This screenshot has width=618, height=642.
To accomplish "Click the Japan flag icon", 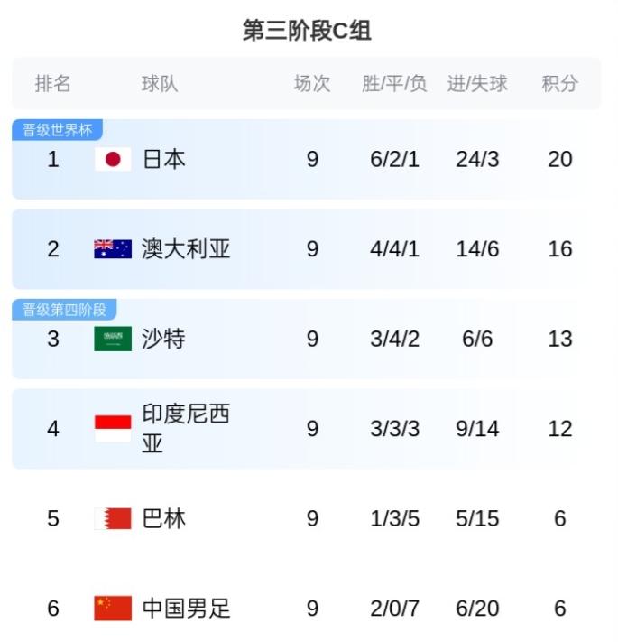I will (x=113, y=160).
